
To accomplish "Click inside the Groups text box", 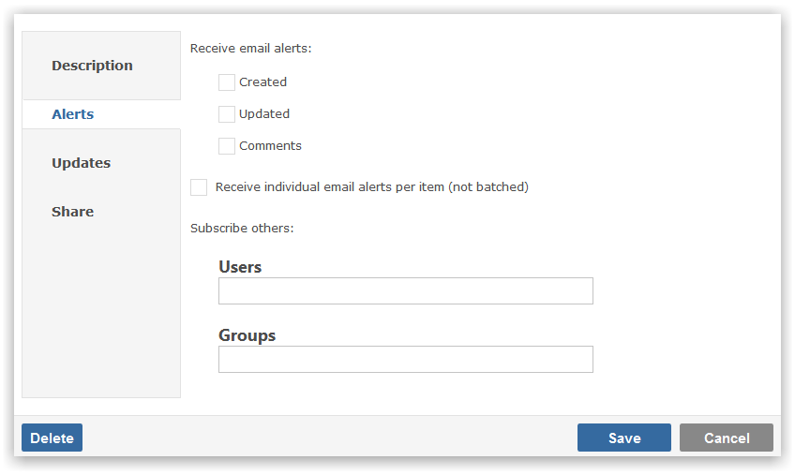I will [406, 360].
